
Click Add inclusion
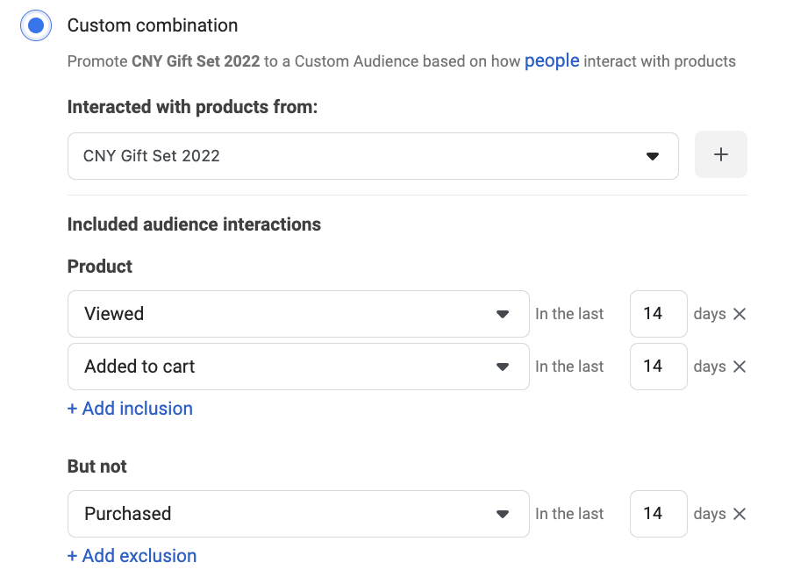130,409
